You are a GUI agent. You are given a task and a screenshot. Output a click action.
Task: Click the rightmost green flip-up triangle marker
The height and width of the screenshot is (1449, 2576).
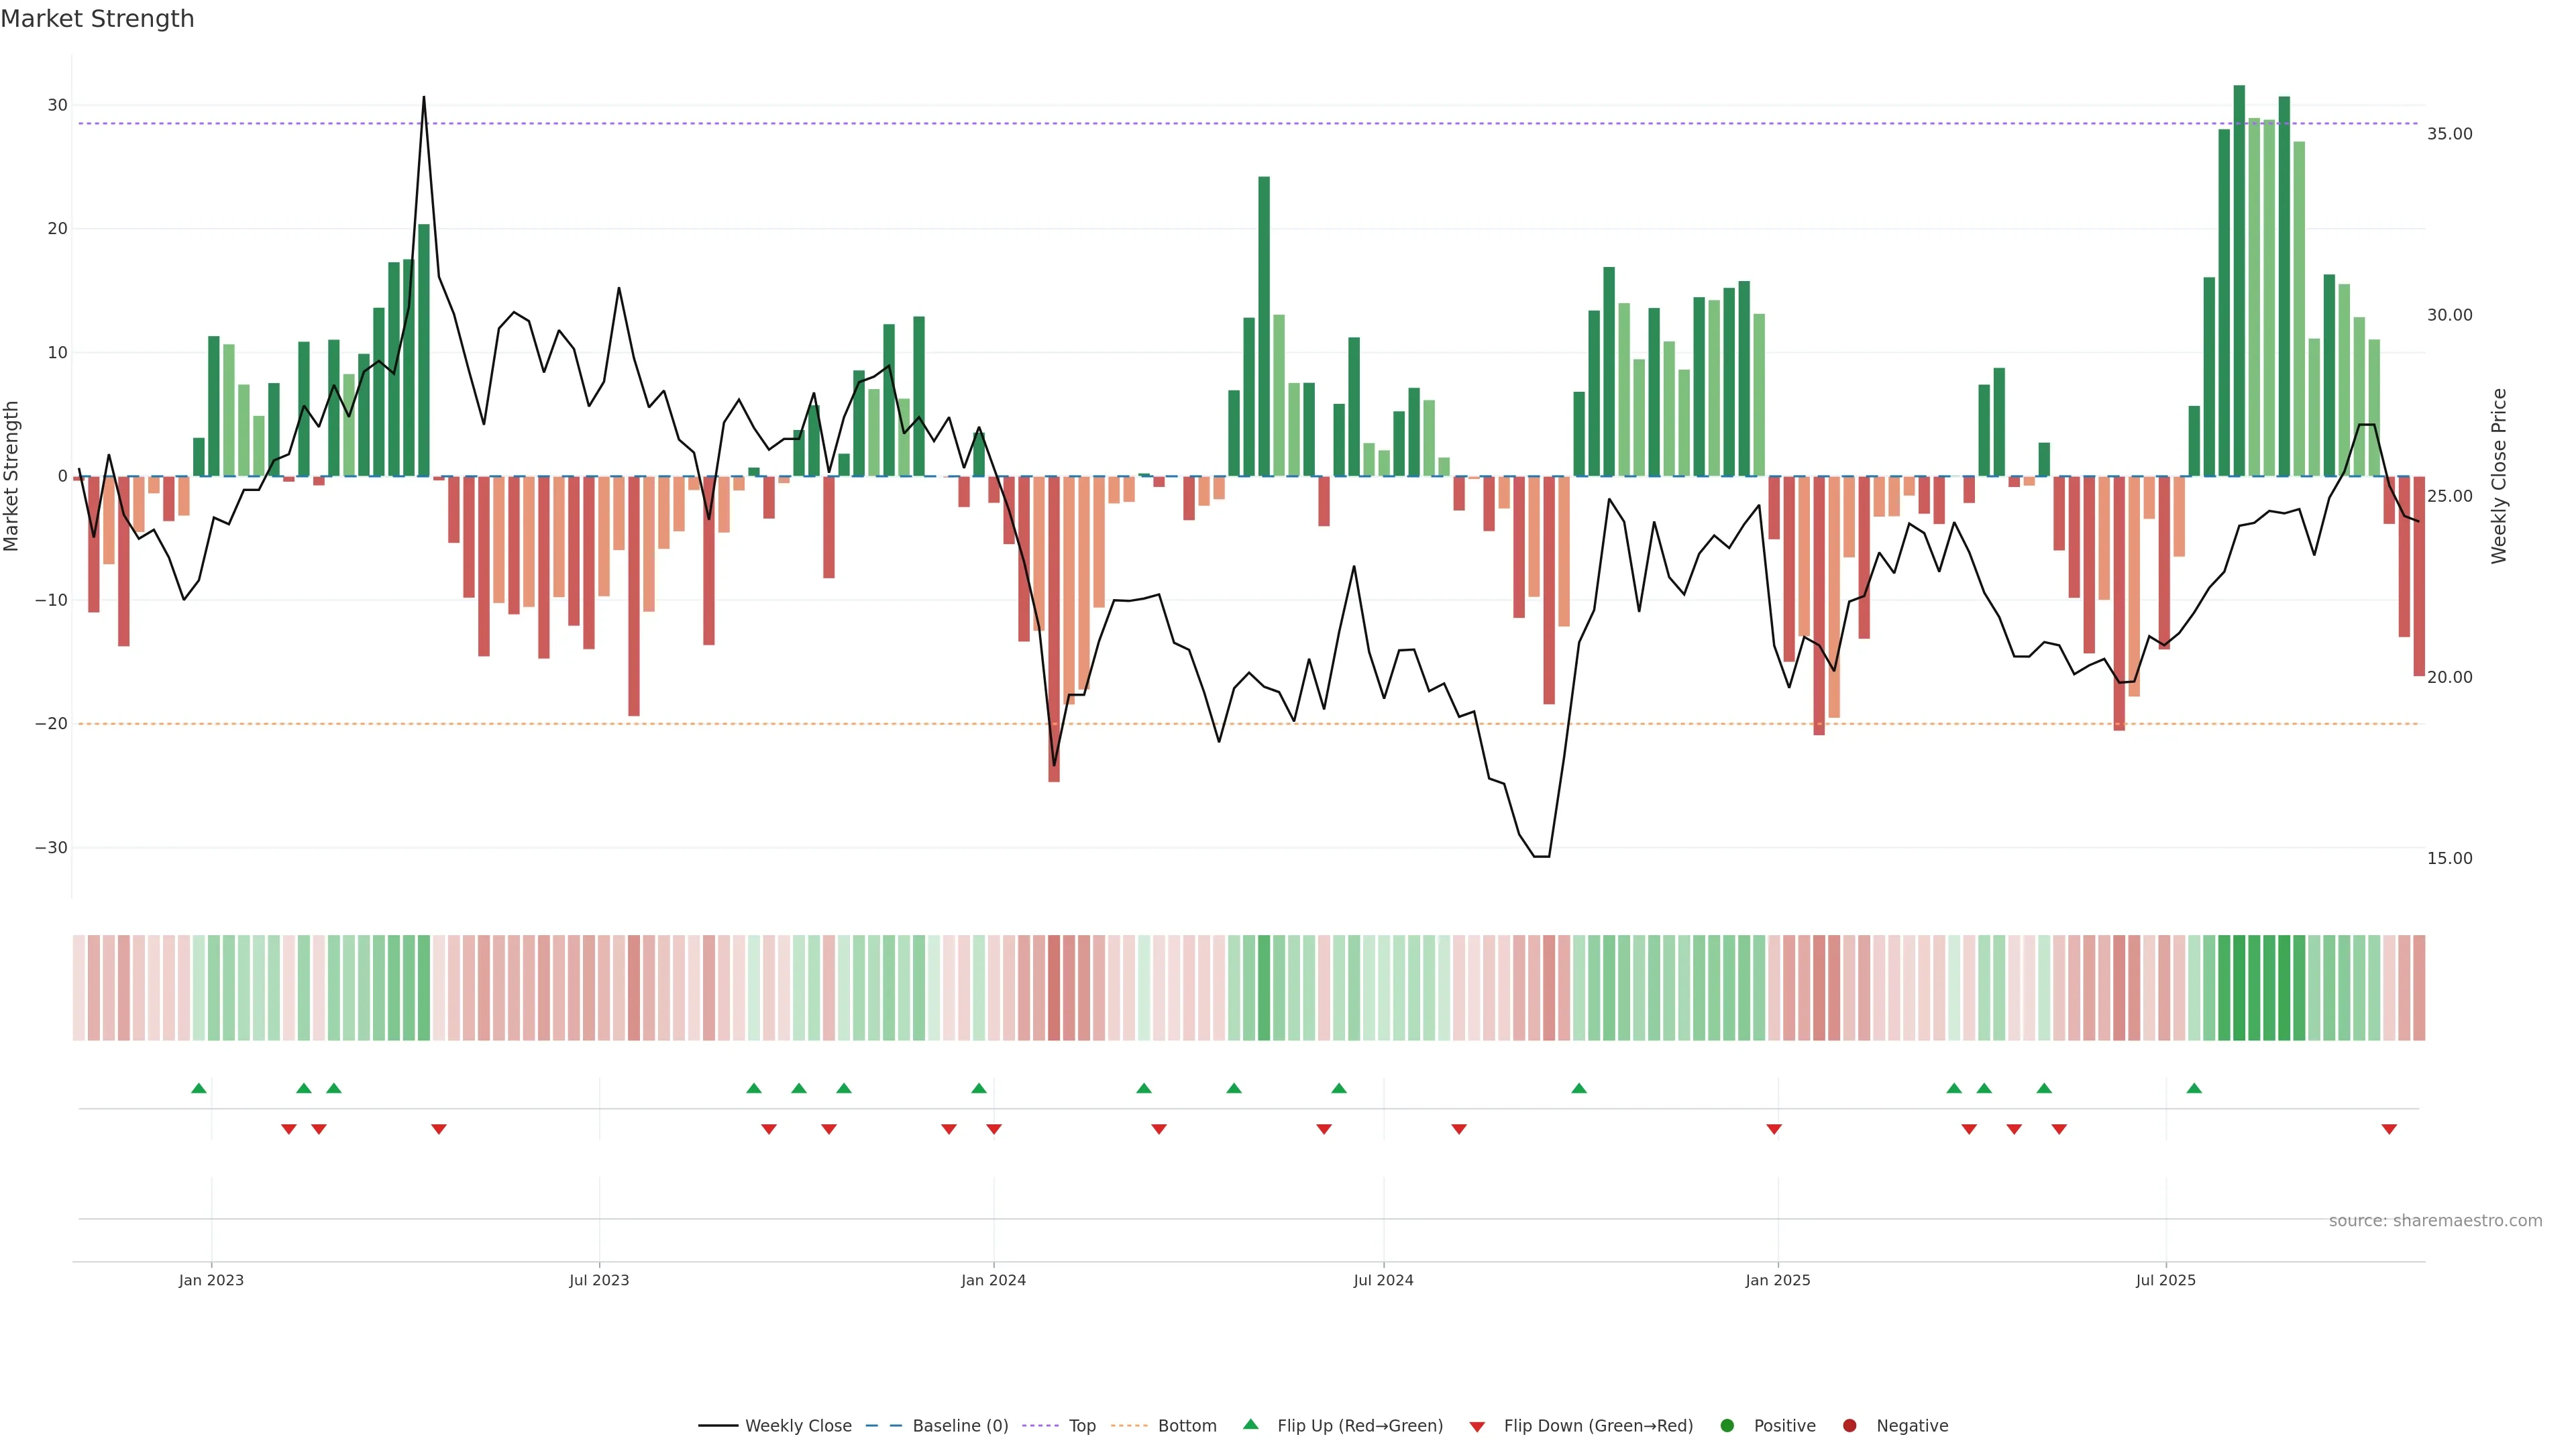point(2194,1088)
